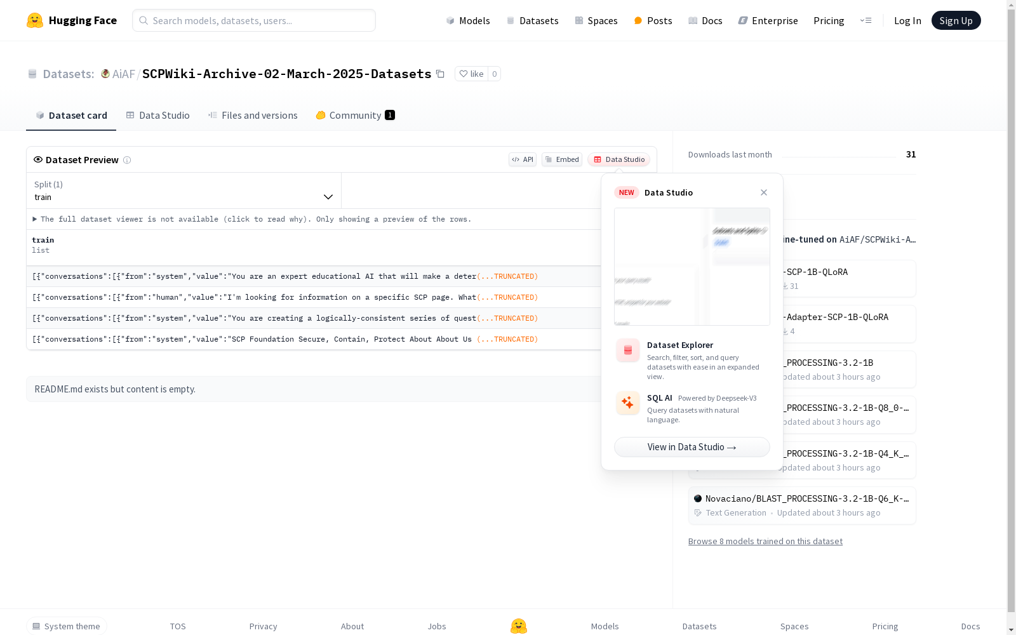This screenshot has width=1016, height=635.
Task: Open Models link in the footer
Action: tap(605, 626)
